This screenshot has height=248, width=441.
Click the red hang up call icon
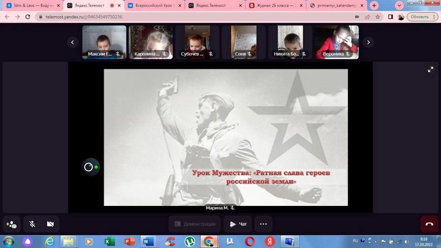tap(429, 224)
